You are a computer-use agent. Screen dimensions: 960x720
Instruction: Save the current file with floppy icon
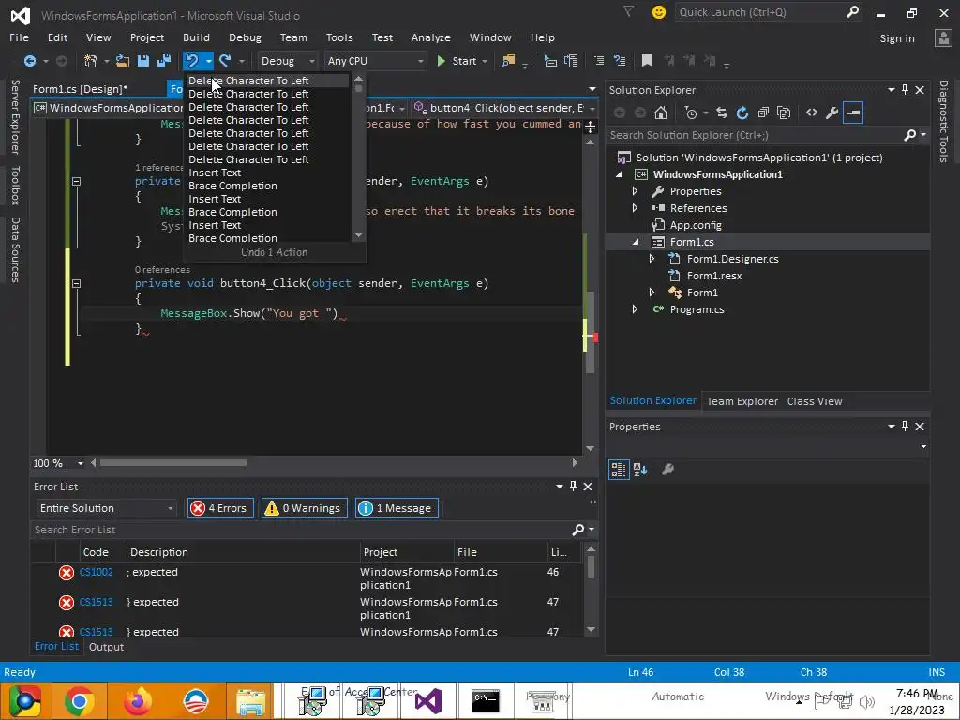[x=143, y=61]
